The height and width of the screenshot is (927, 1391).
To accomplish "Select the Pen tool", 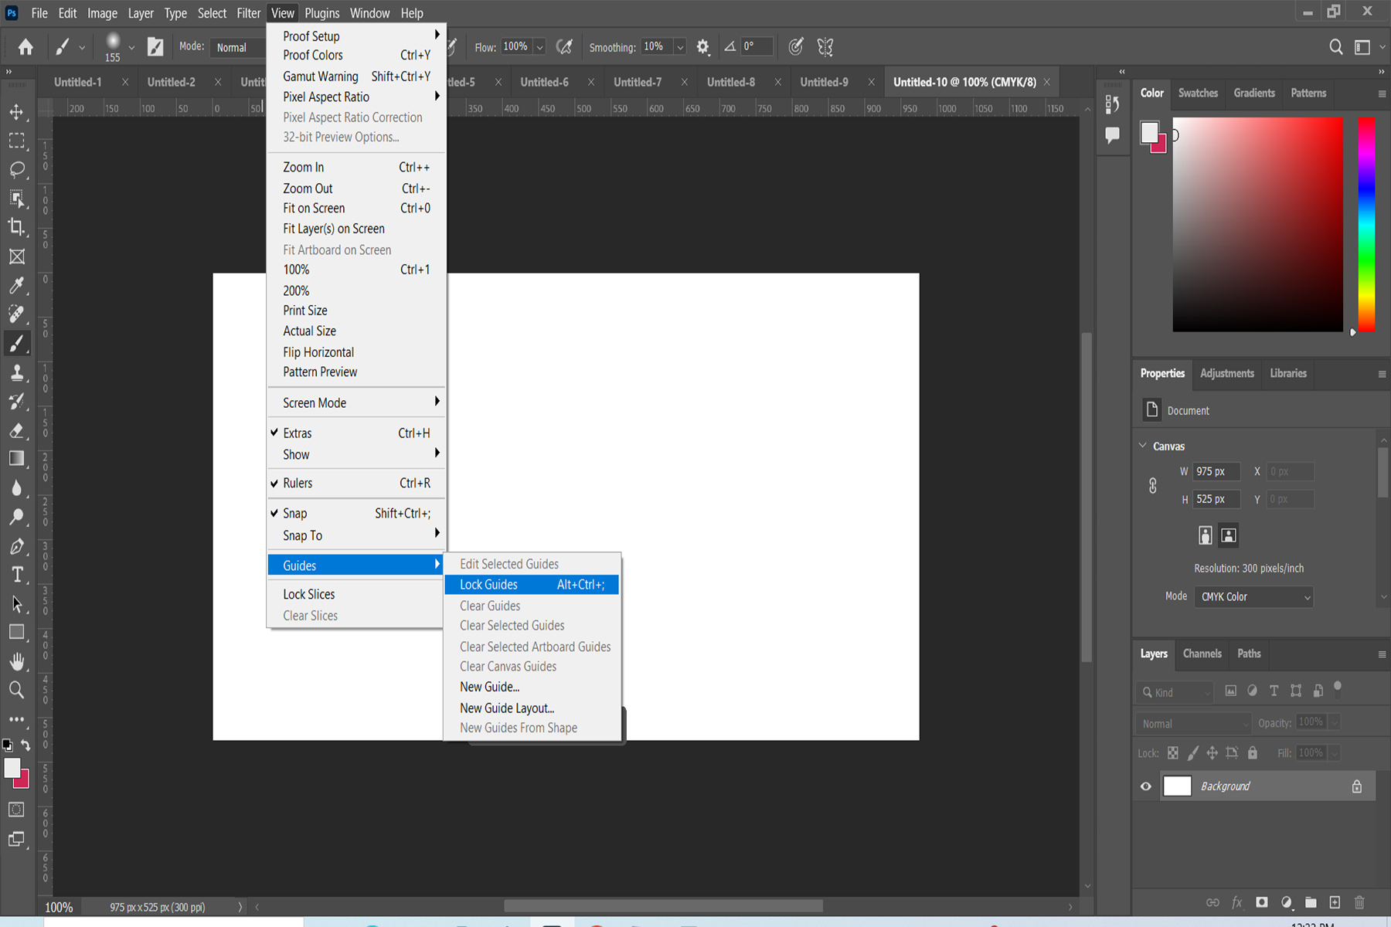I will pyautogui.click(x=16, y=546).
